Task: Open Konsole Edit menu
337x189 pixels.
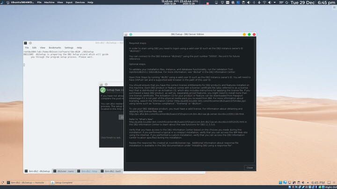Action: [x=34, y=48]
